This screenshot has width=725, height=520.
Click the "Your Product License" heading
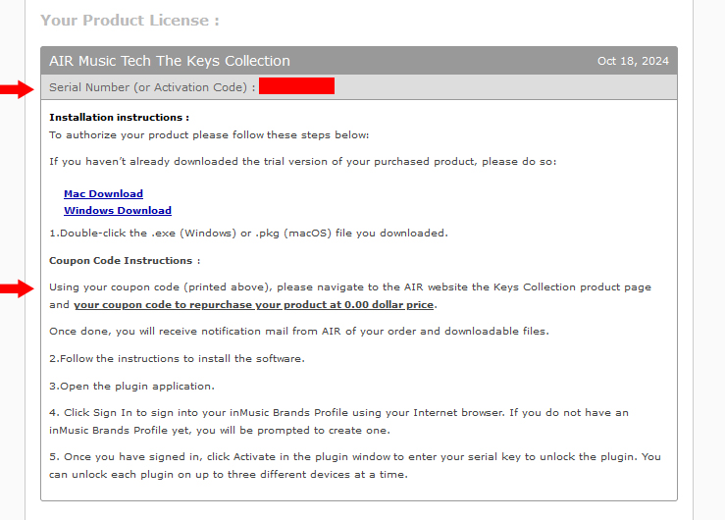click(129, 20)
